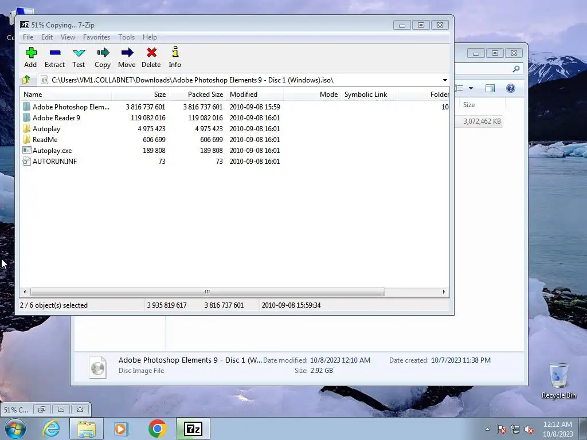This screenshot has height=440, width=587.
Task: Click the Extract toolbar icon
Action: click(54, 57)
